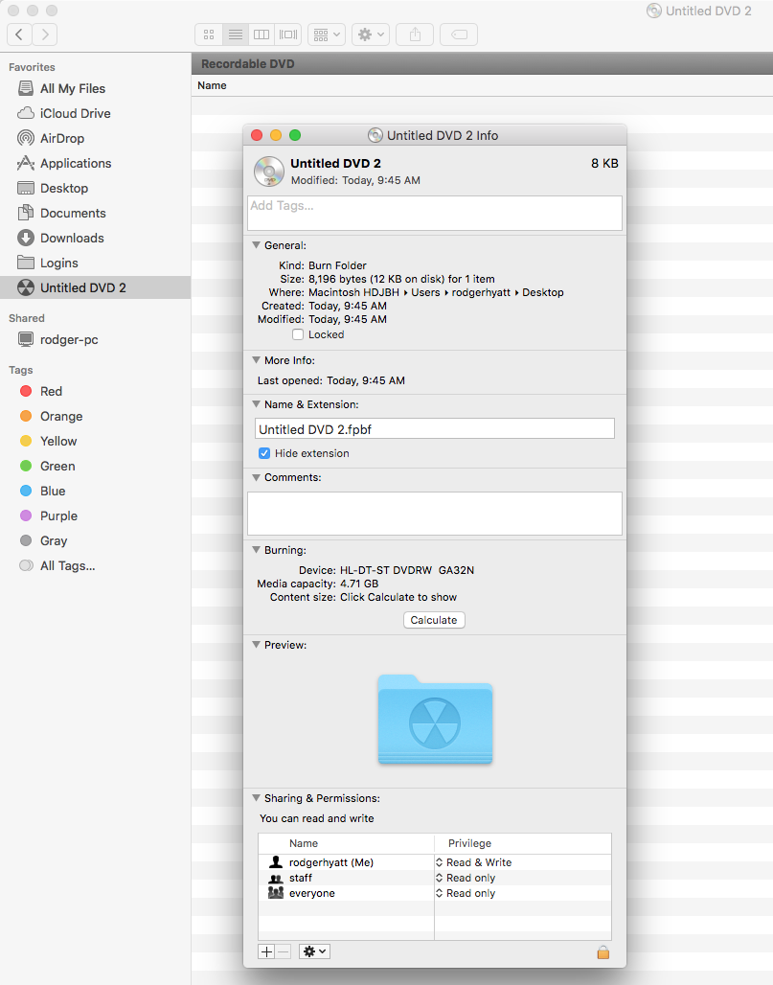Switch Finder to column view
Image resolution: width=773 pixels, height=985 pixels.
point(261,34)
